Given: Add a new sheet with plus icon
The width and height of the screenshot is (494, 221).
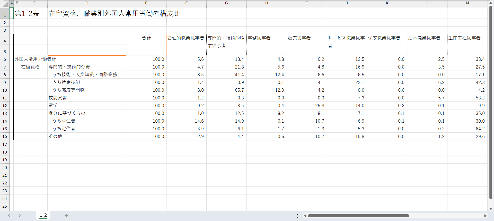Looking at the screenshot, I should (66, 216).
